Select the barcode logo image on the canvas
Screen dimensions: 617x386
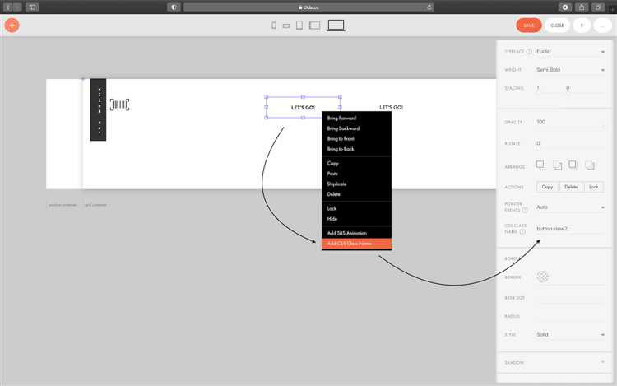click(119, 105)
